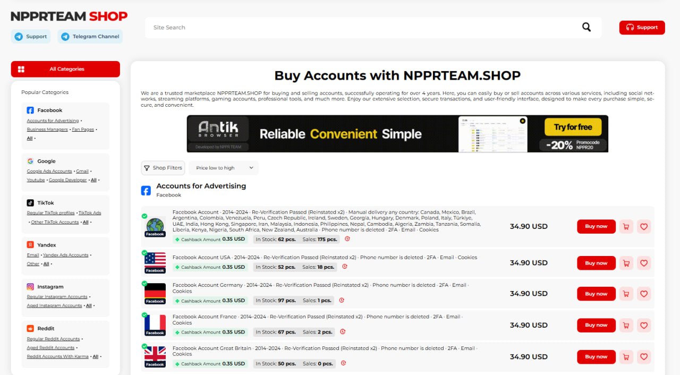
Task: Click the search magnifier icon
Action: (586, 27)
